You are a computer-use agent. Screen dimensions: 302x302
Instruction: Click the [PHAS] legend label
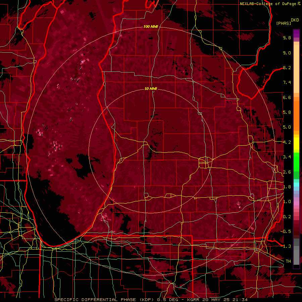pyautogui.click(x=284, y=23)
